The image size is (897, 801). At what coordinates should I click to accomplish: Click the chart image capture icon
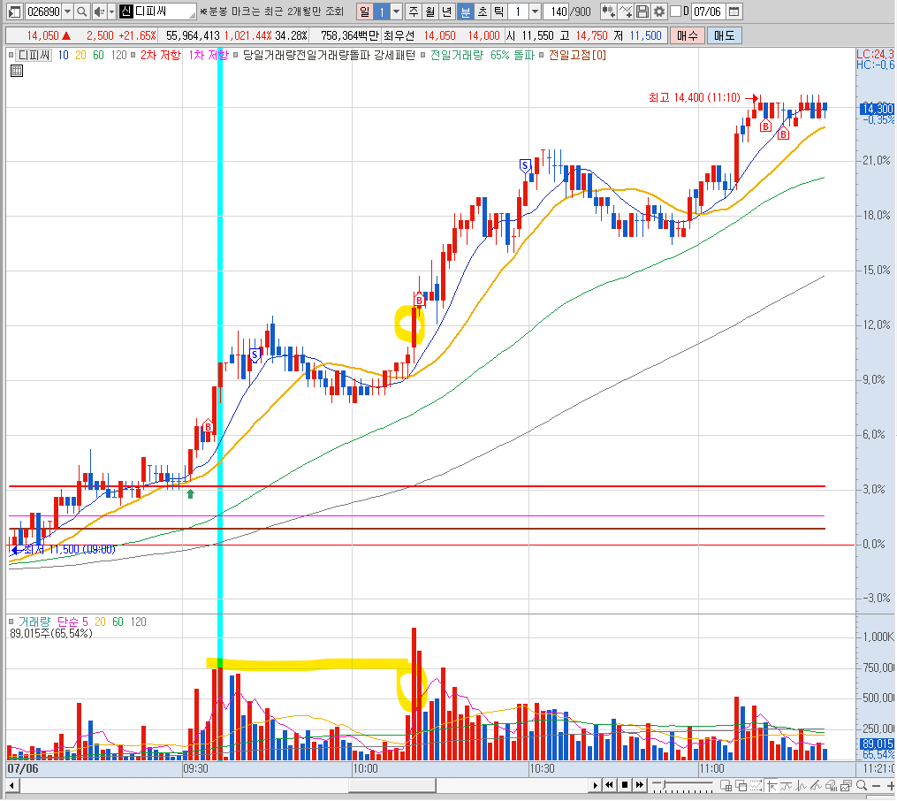[x=846, y=785]
